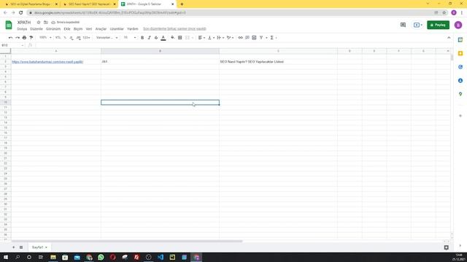467x262 pixels.
Task: Open the font family dropdown
Action: (107, 38)
